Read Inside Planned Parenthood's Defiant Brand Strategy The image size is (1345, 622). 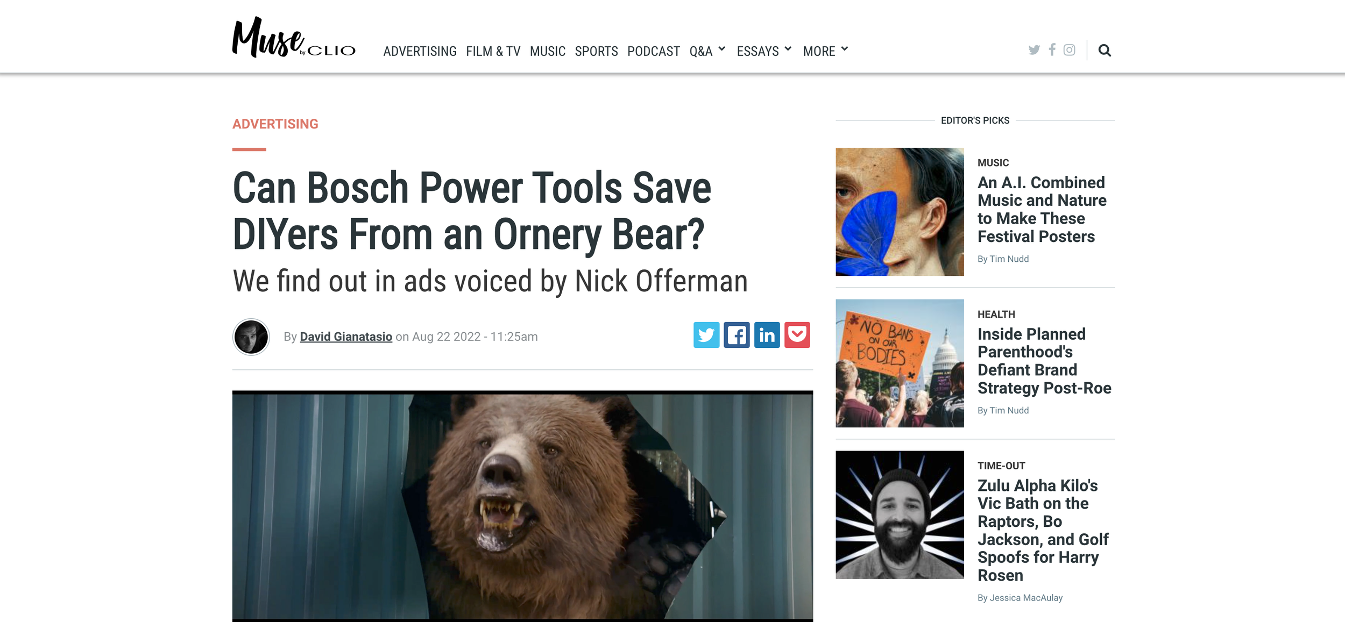tap(1044, 361)
